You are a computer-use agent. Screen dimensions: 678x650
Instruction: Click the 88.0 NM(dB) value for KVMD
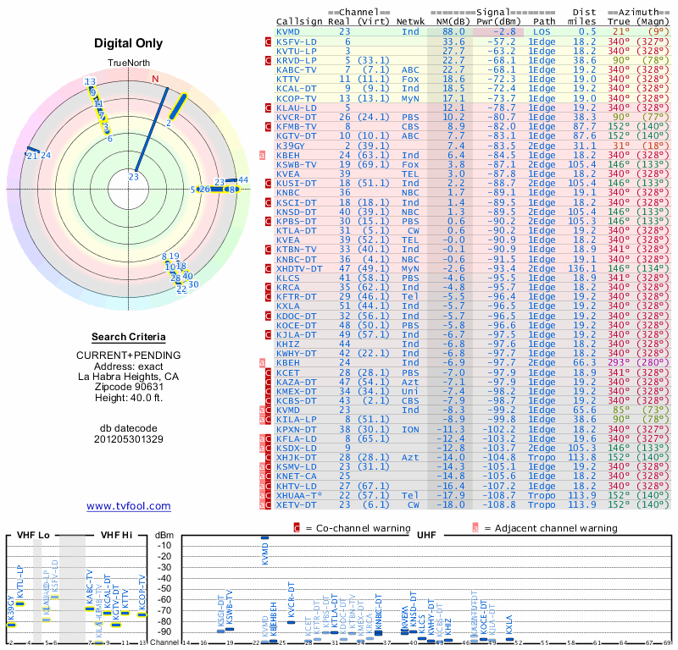point(453,31)
